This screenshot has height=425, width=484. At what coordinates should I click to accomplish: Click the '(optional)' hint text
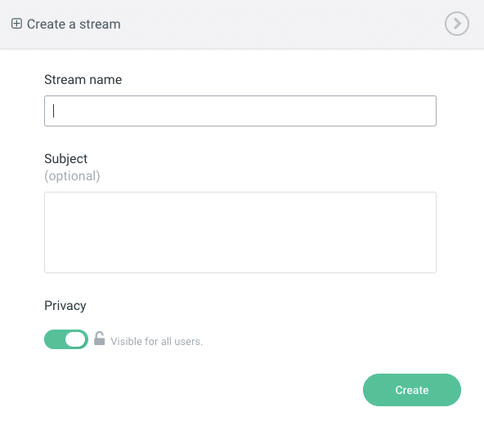[72, 176]
